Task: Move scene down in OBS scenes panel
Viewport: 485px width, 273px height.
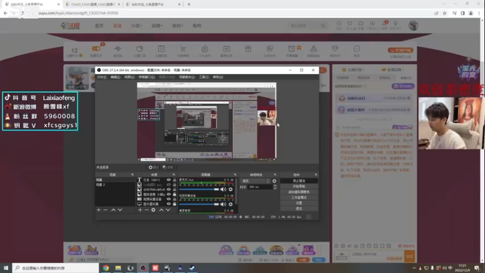Action: [120, 210]
